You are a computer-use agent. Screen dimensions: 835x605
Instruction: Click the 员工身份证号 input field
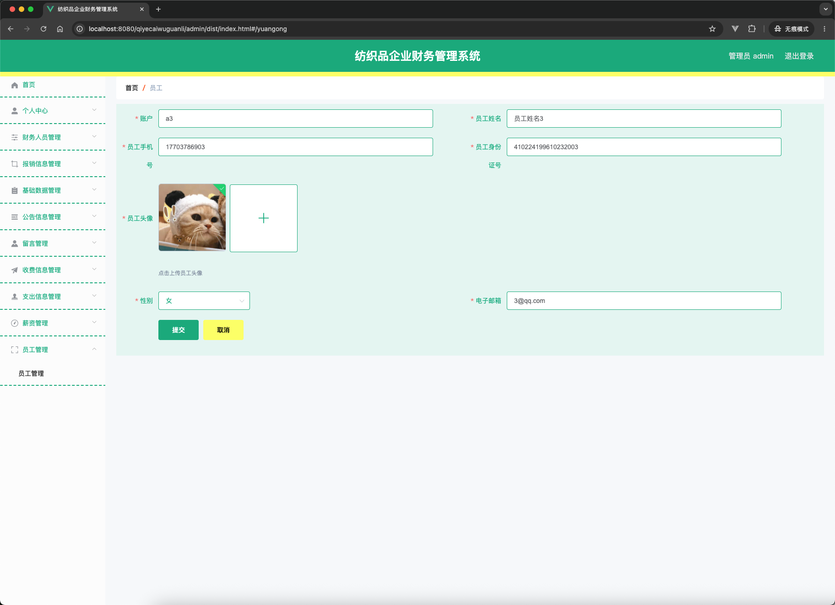click(x=644, y=147)
